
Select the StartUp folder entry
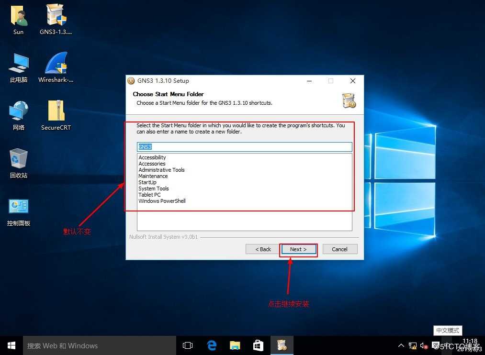click(x=147, y=182)
